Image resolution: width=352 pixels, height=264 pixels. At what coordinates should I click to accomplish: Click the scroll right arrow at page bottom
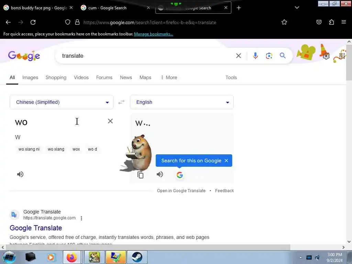click(x=343, y=247)
